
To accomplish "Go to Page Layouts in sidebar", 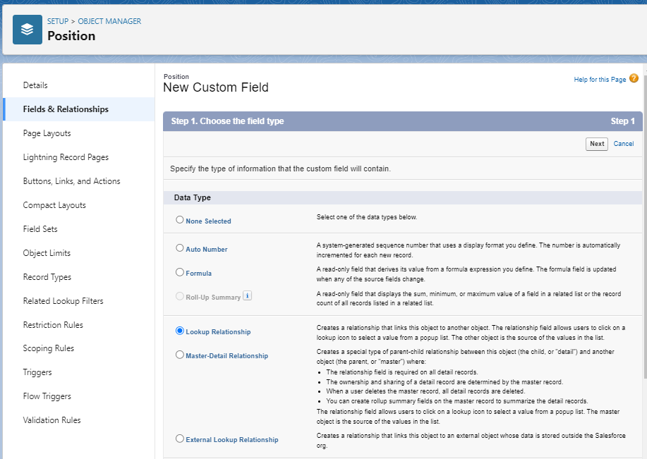I will [x=47, y=133].
